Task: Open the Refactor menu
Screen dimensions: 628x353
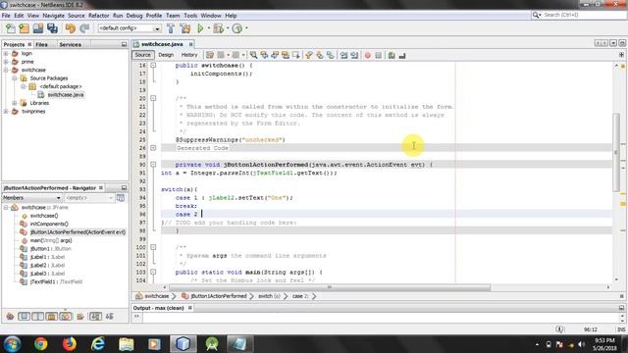Action: 98,16
